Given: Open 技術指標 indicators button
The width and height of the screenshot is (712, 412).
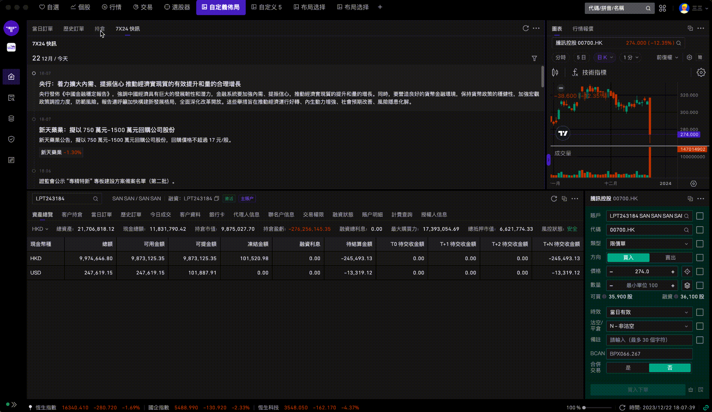Looking at the screenshot, I should (589, 73).
